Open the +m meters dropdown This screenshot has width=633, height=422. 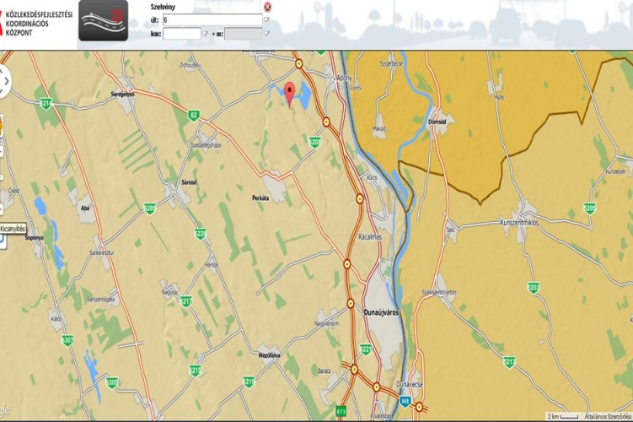[x=267, y=34]
